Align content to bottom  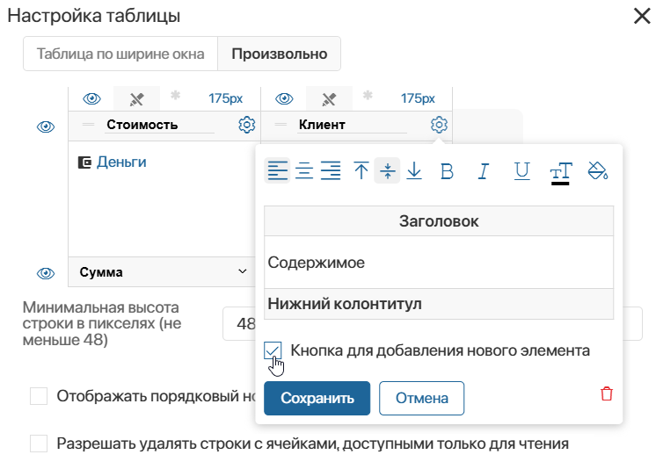point(414,170)
